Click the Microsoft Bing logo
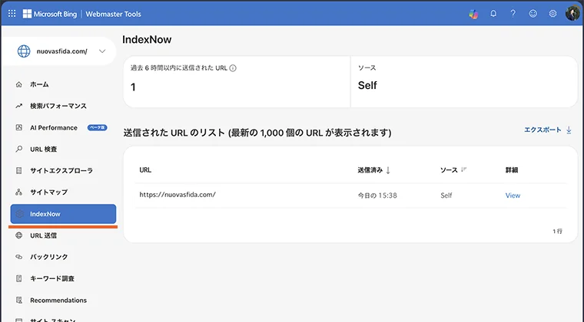The image size is (584, 322). 49,14
